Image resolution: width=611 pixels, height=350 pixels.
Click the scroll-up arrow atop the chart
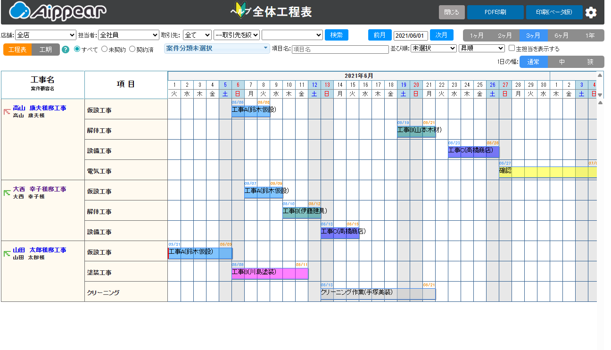click(600, 75)
